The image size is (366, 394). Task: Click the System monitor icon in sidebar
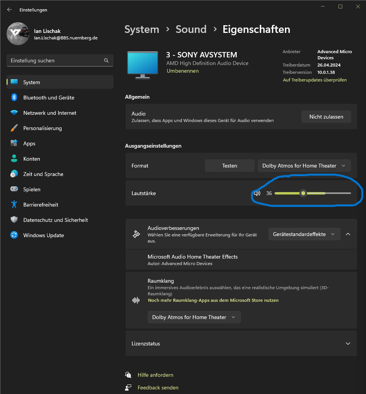point(14,82)
